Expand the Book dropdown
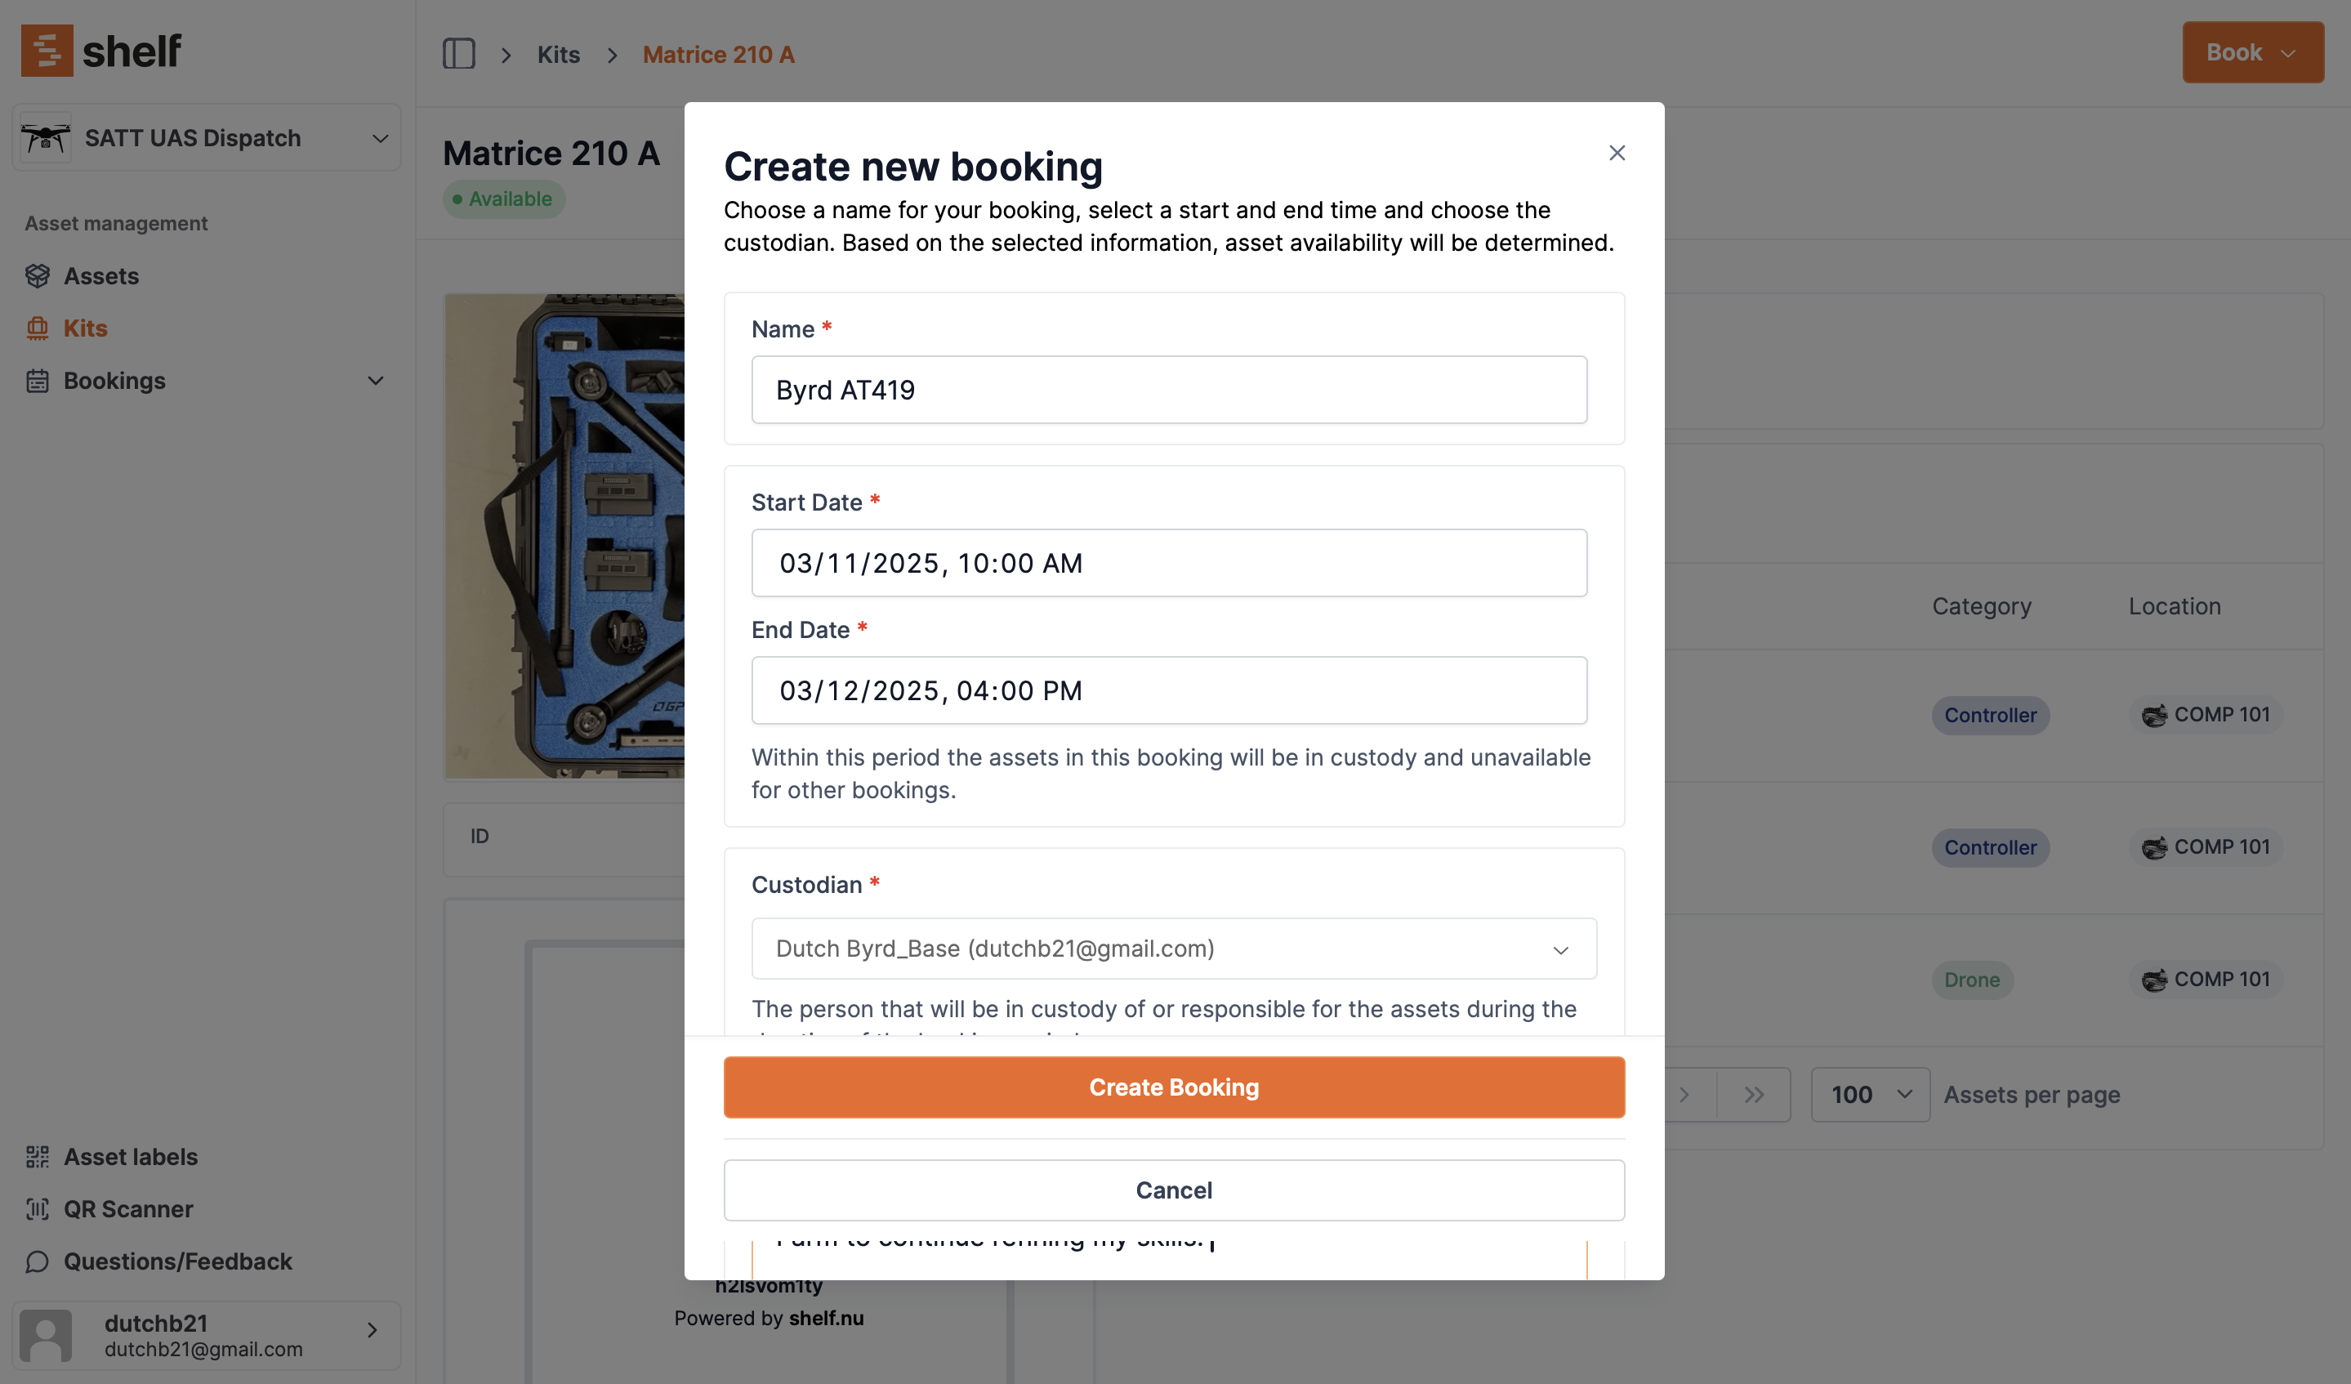Image resolution: width=2351 pixels, height=1384 pixels. 2252,52
